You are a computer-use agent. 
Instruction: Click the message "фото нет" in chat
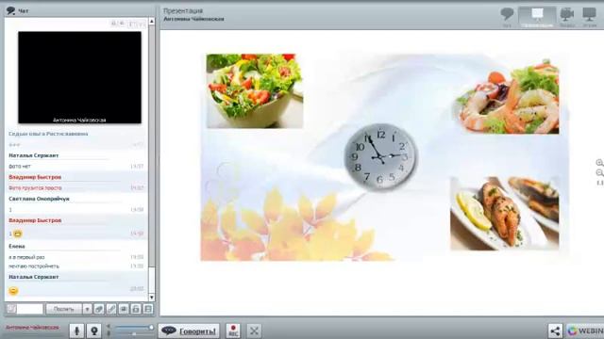[20, 167]
